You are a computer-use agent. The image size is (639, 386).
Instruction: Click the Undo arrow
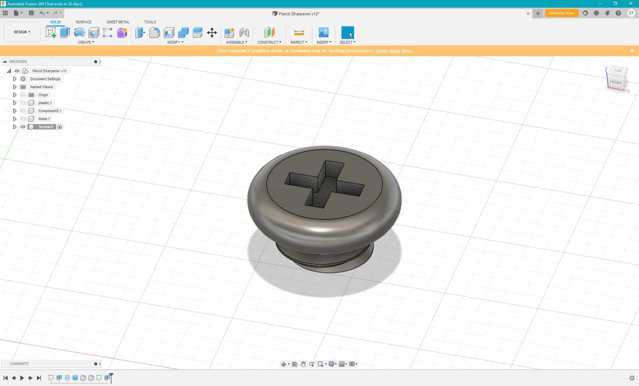click(x=42, y=13)
